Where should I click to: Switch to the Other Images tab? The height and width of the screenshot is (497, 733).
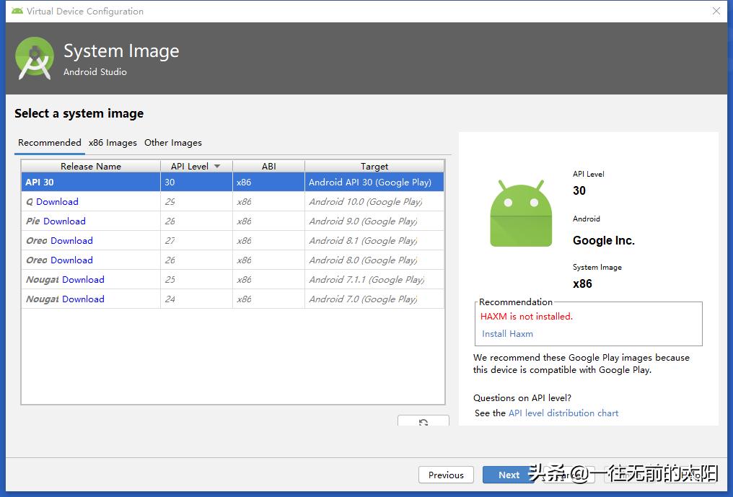coord(172,142)
